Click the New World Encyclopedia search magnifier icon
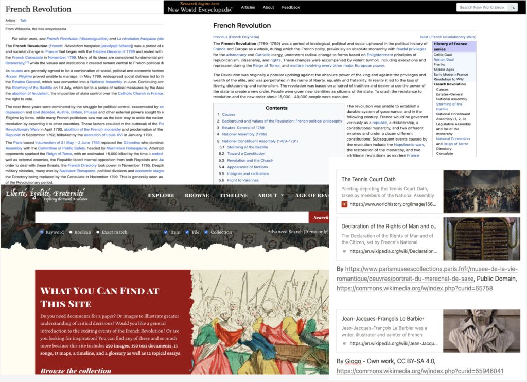The height and width of the screenshot is (382, 527). (x=512, y=7)
